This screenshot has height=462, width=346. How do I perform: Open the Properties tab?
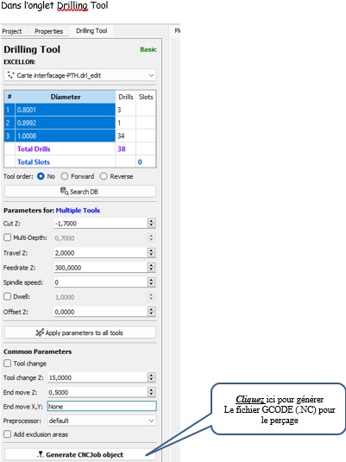coord(48,31)
